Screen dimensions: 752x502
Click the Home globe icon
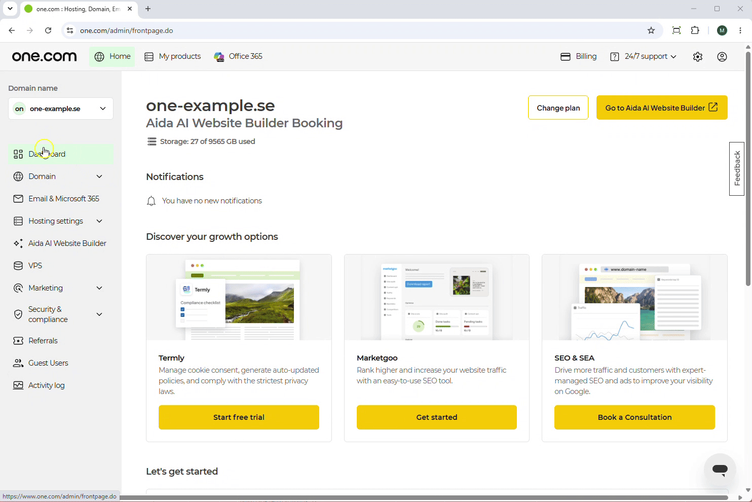[x=99, y=57]
